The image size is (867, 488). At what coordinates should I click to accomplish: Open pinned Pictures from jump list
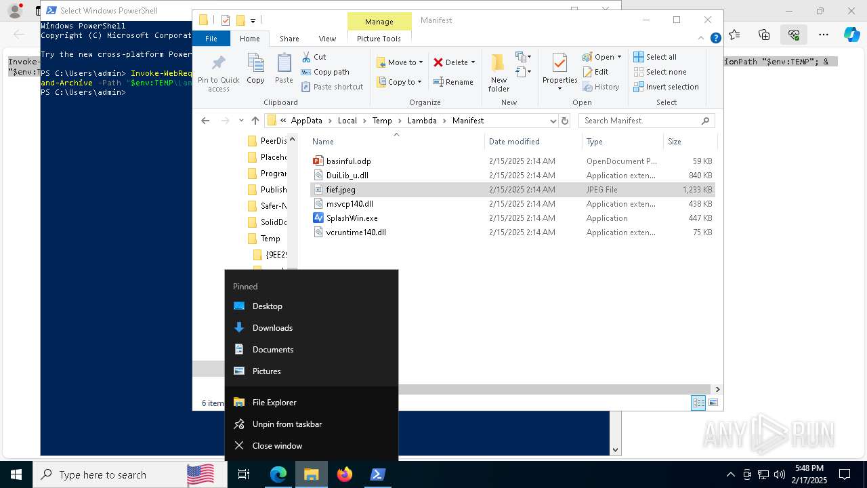pyautogui.click(x=312, y=371)
